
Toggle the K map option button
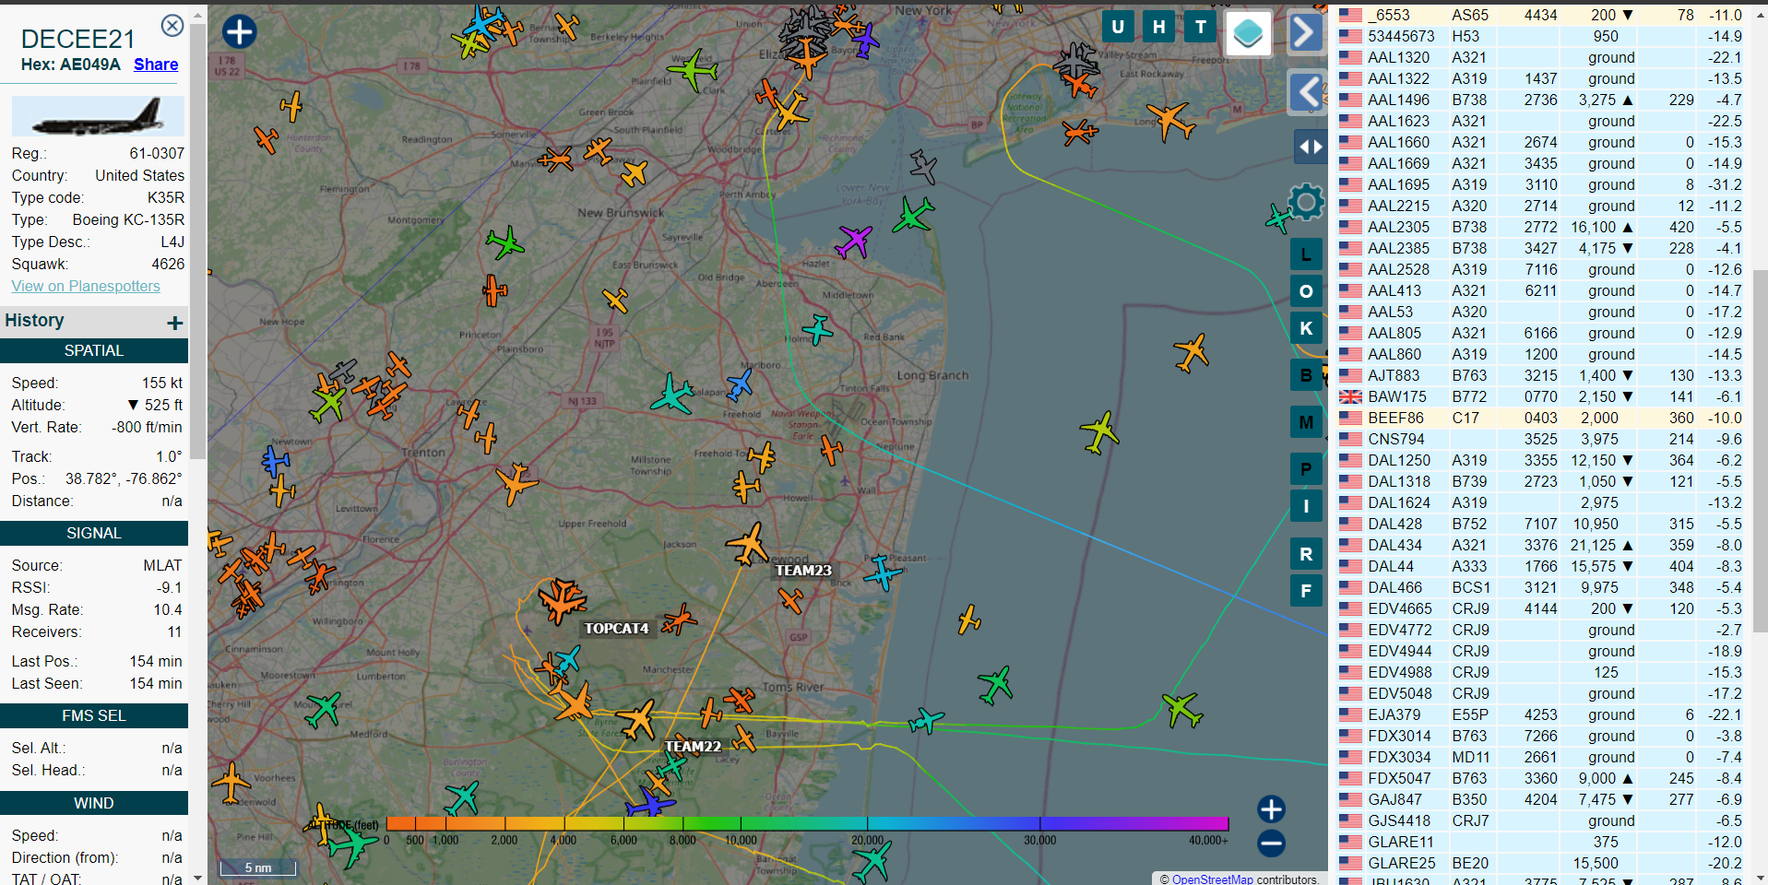click(1306, 328)
